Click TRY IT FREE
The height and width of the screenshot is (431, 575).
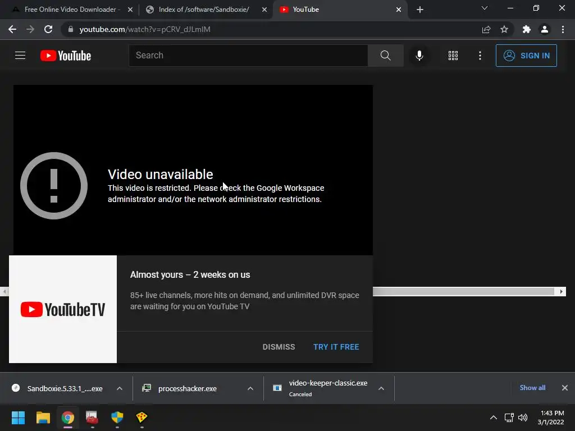click(336, 347)
